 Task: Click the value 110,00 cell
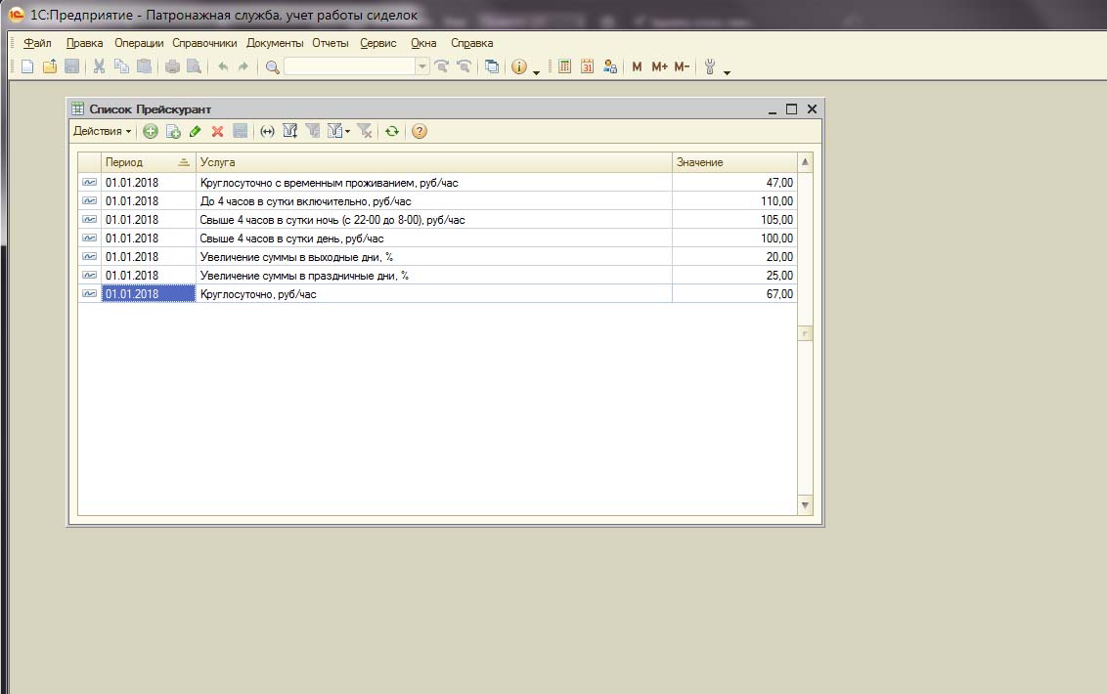point(734,201)
